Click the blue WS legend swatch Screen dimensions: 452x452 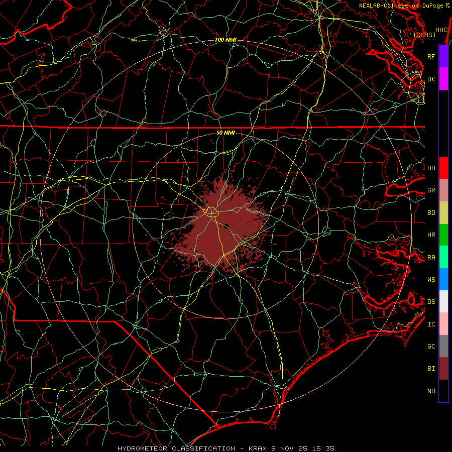pyautogui.click(x=443, y=279)
